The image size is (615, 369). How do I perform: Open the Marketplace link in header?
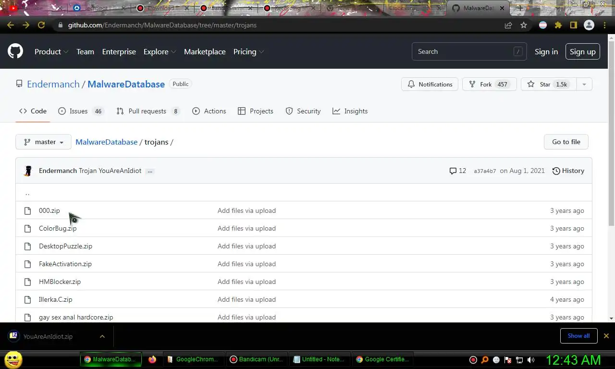[205, 51]
